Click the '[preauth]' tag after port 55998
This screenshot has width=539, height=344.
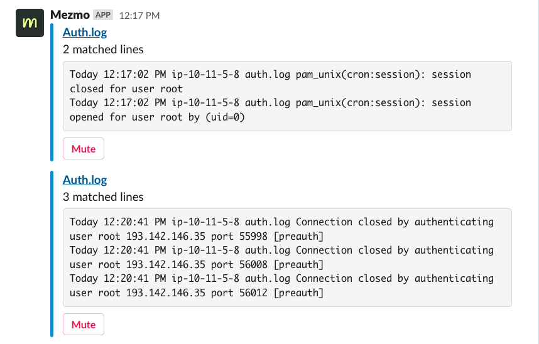pos(298,236)
